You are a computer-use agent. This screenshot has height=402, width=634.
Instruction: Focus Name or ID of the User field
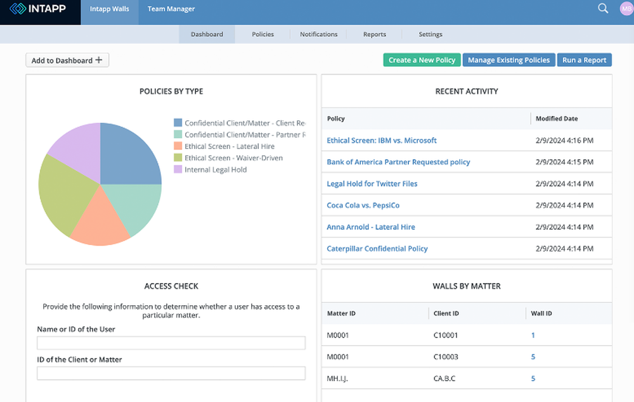[171, 343]
